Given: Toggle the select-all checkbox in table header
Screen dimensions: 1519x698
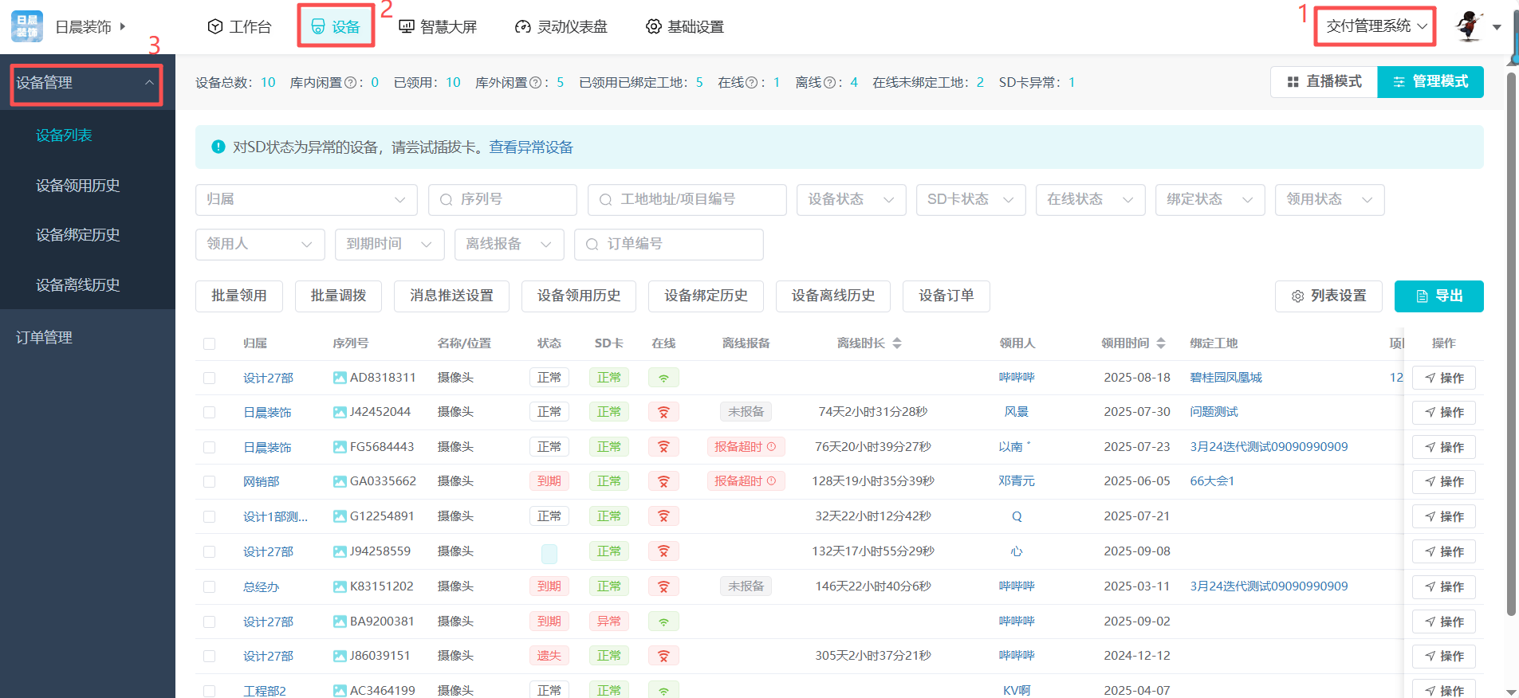Looking at the screenshot, I should 210,343.
